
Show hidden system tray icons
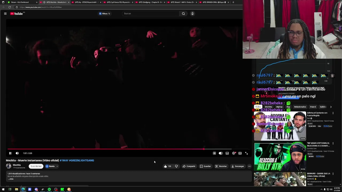pos(321,190)
